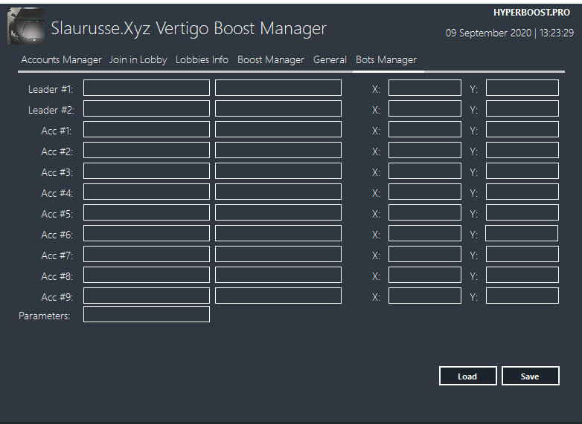The image size is (582, 424).
Task: Select the Bots Manager tab
Action: 386,60
